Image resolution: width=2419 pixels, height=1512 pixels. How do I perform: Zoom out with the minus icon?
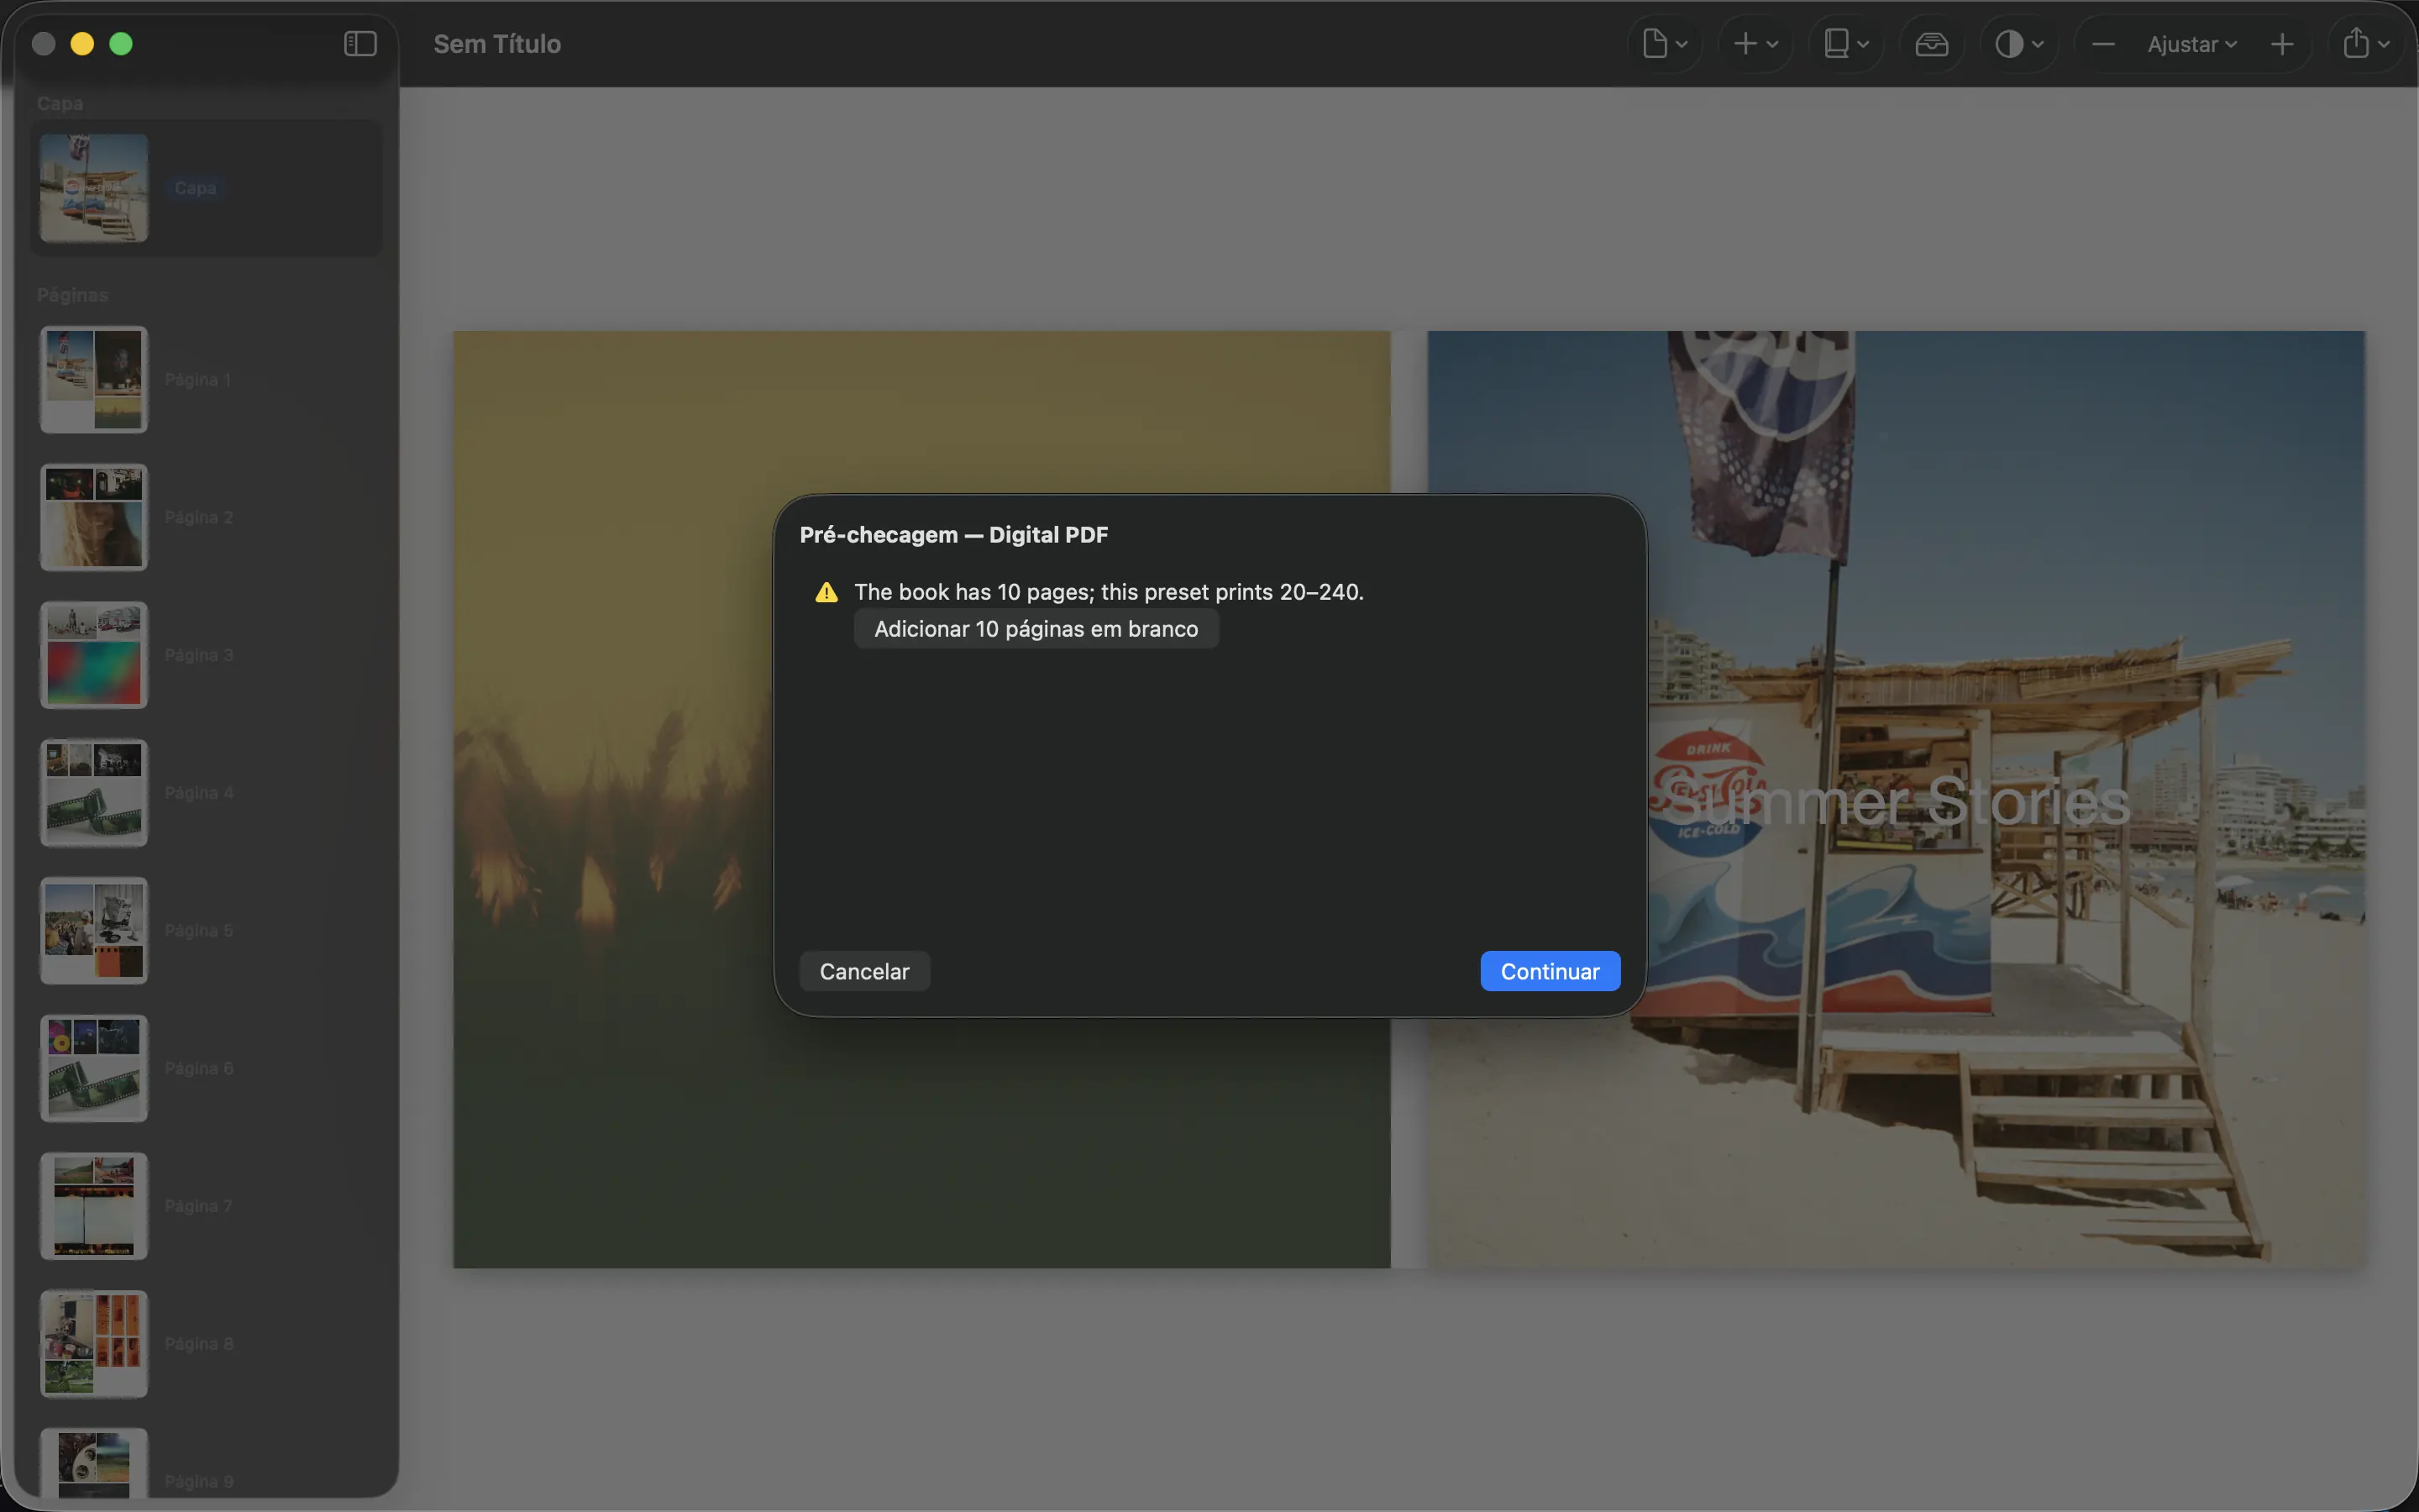click(x=2103, y=44)
